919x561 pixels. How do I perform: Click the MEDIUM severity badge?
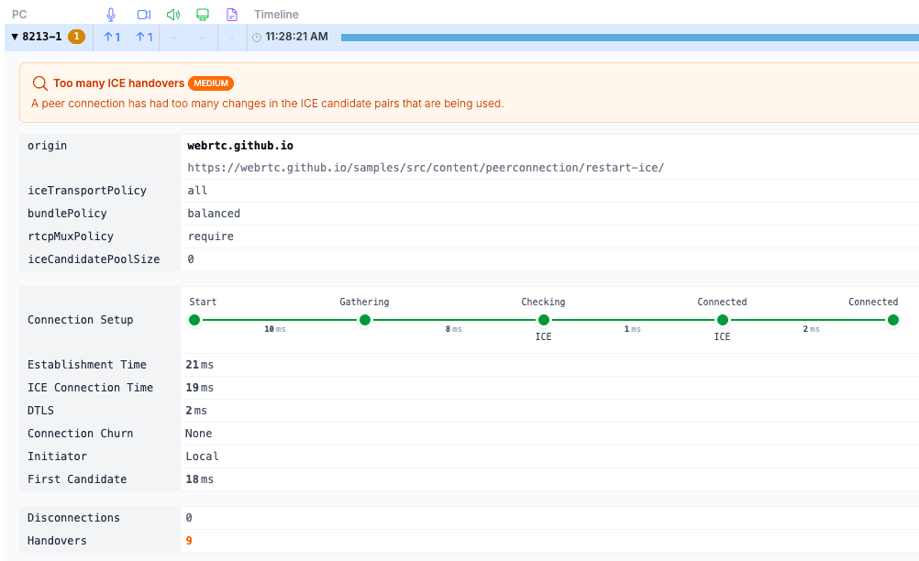coord(211,83)
